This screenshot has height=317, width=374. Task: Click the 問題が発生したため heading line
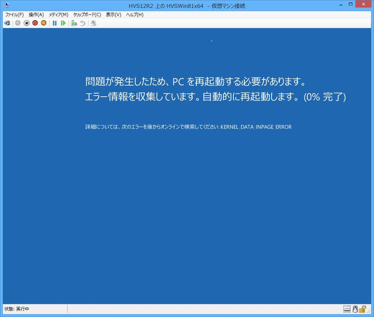[x=195, y=81]
